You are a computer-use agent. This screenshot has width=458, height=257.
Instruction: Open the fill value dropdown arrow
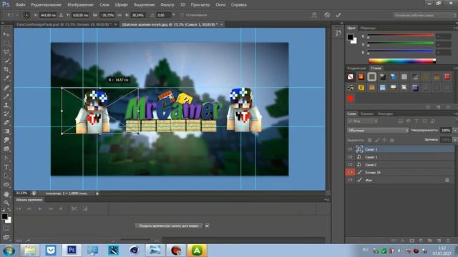click(x=454, y=140)
